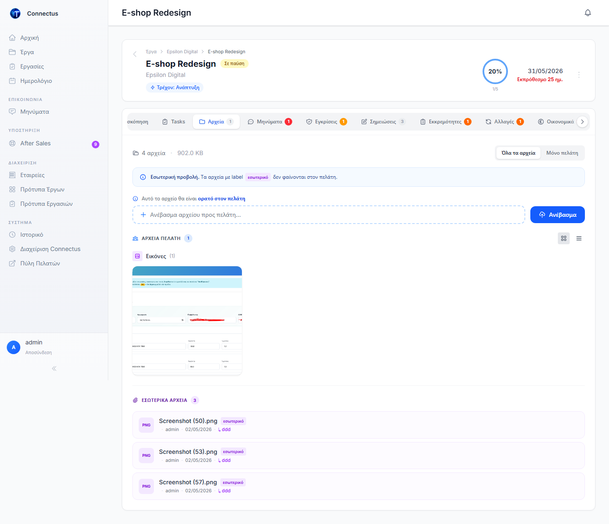609x524 pixels.
Task: Open the client image thumbnail
Action: coord(187,321)
